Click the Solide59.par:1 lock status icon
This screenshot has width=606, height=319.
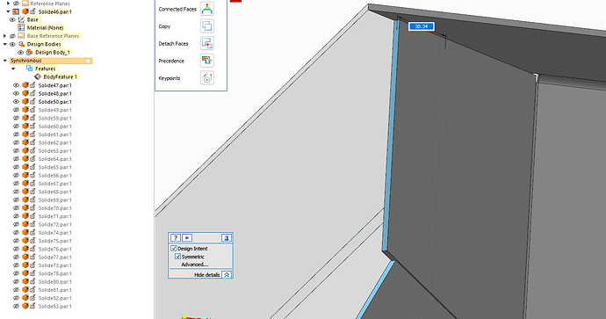click(32, 118)
